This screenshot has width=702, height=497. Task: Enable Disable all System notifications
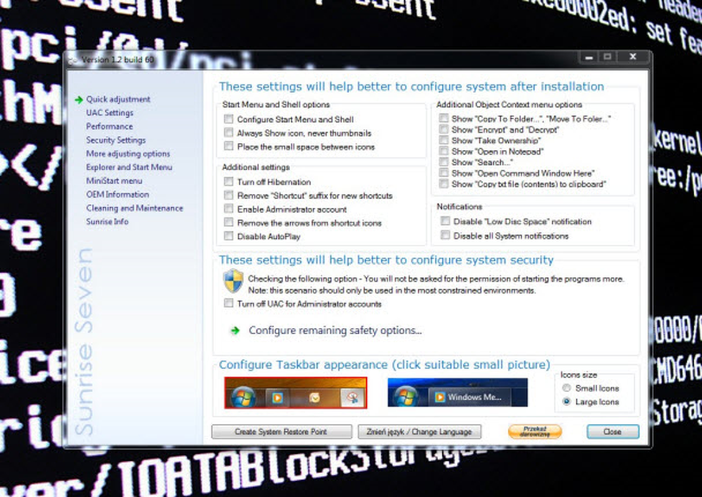pyautogui.click(x=446, y=236)
